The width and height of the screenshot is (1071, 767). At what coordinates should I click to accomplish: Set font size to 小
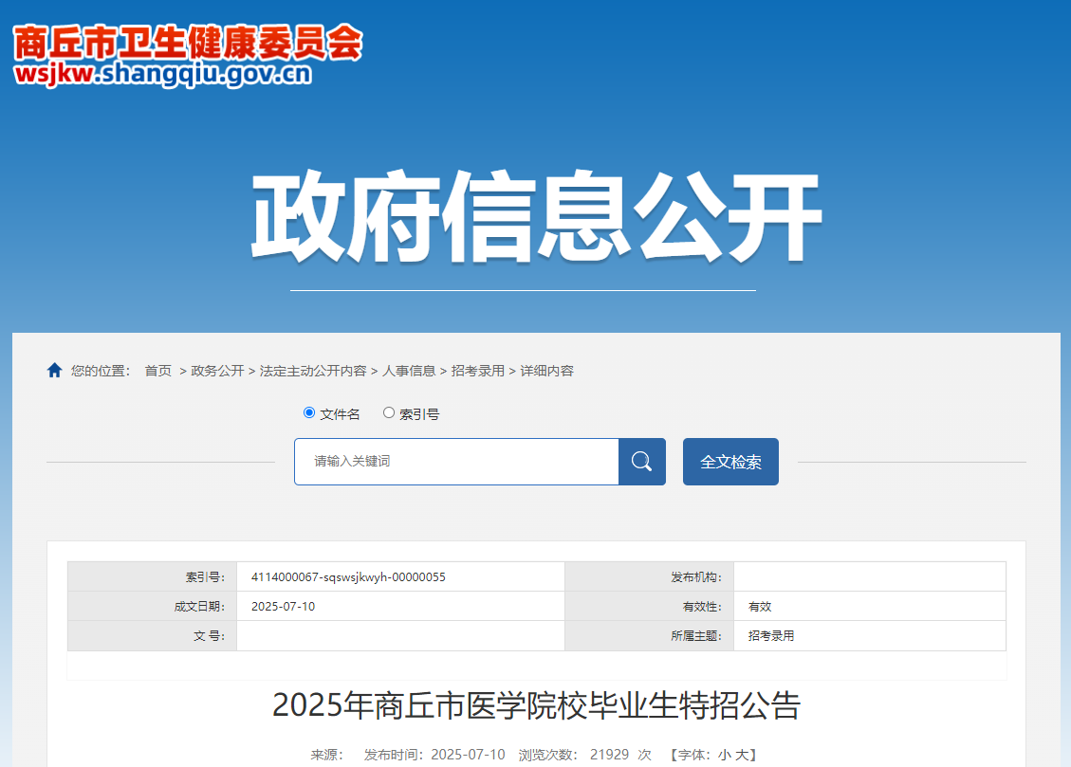(724, 755)
